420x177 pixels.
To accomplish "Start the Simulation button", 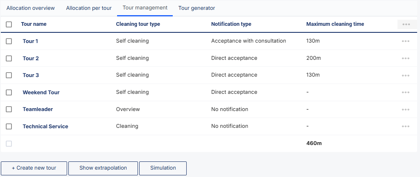I will point(163,168).
